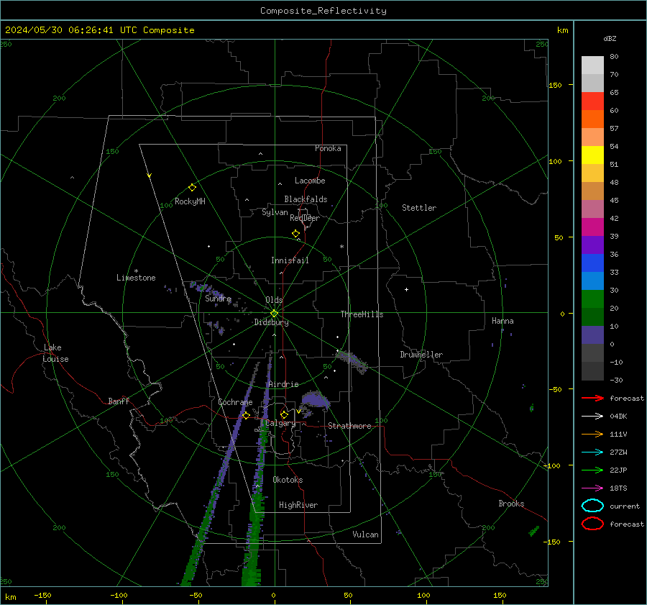
Task: Click the magenta 39 dBZ color swatch
Action: tap(592, 227)
